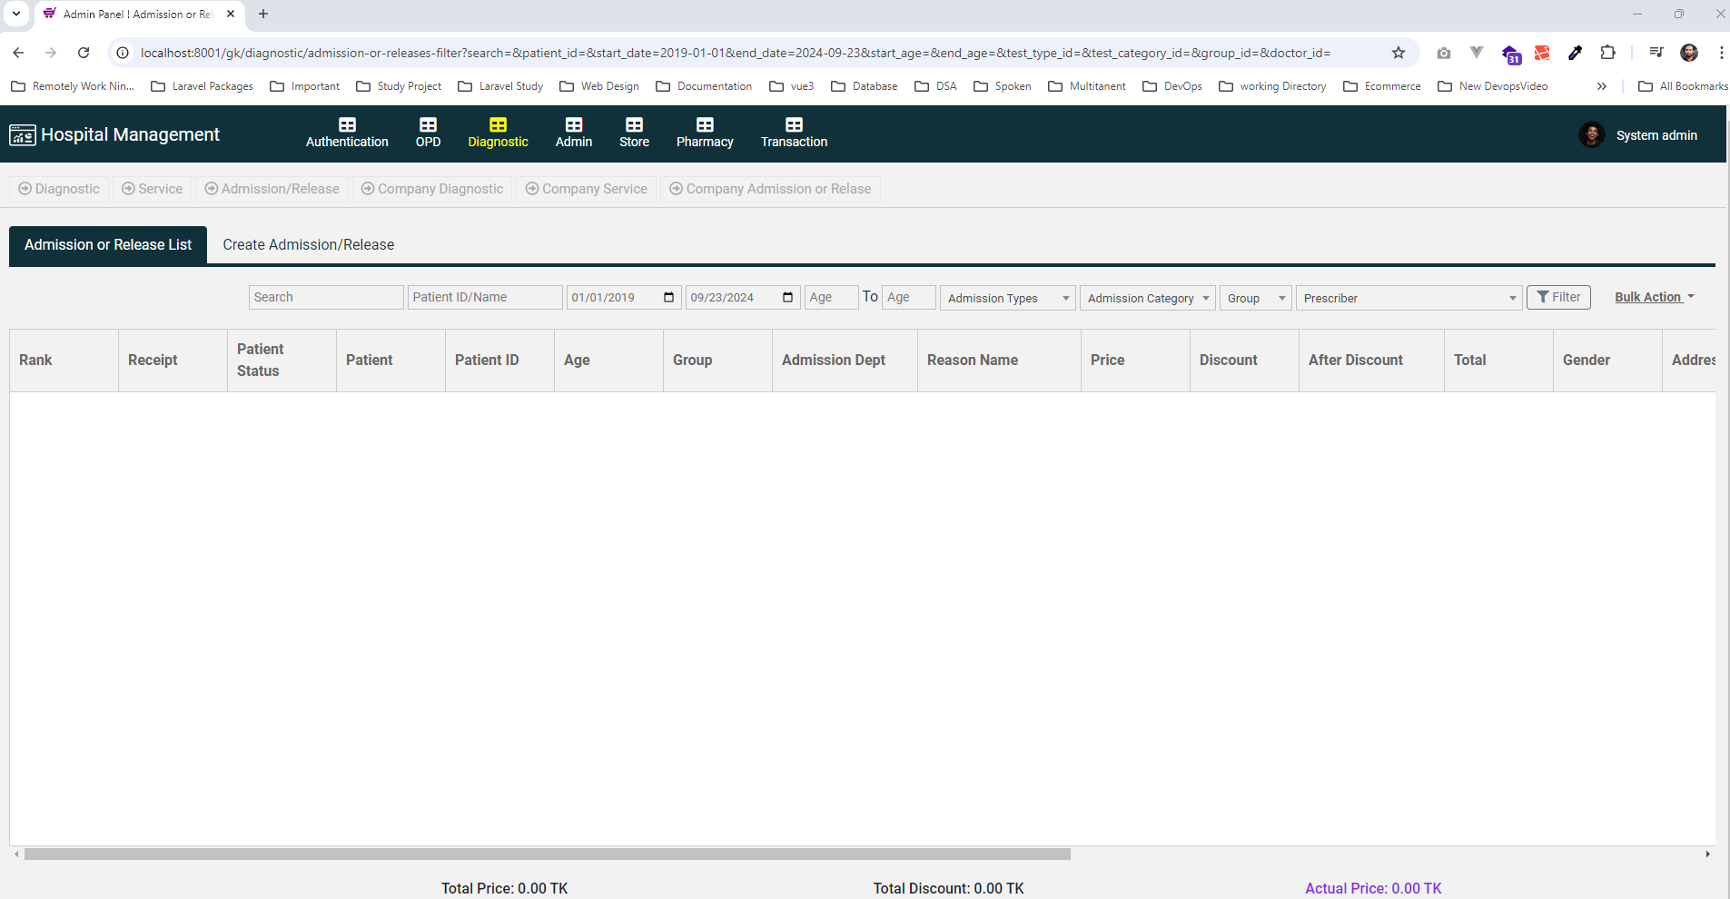
Task: Click the After Discount column header
Action: tap(1371, 361)
